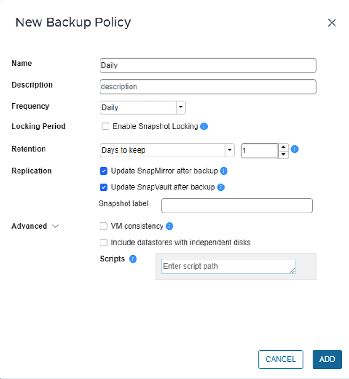The width and height of the screenshot is (349, 379).
Task: Click info icon beside VM consistency
Action: pos(169,226)
